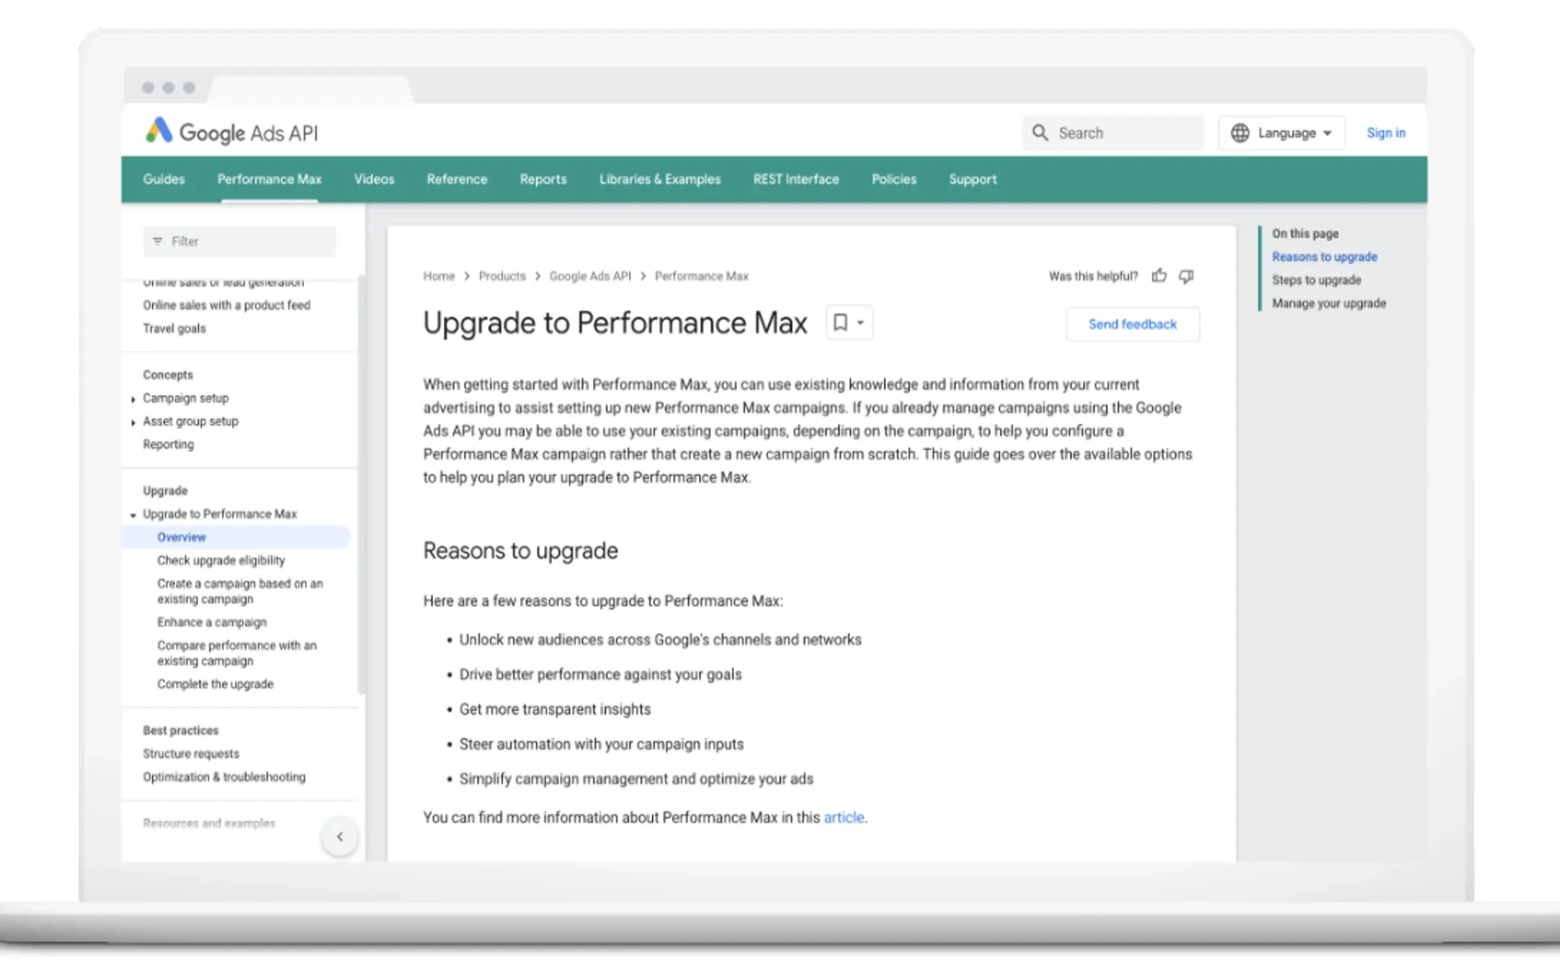Expand the Asset group setup section
The height and width of the screenshot is (975, 1560).
point(133,422)
